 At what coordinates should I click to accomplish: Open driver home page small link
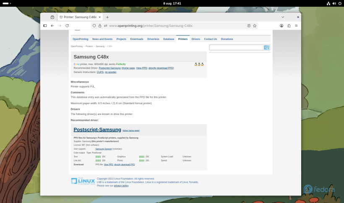pos(131,130)
